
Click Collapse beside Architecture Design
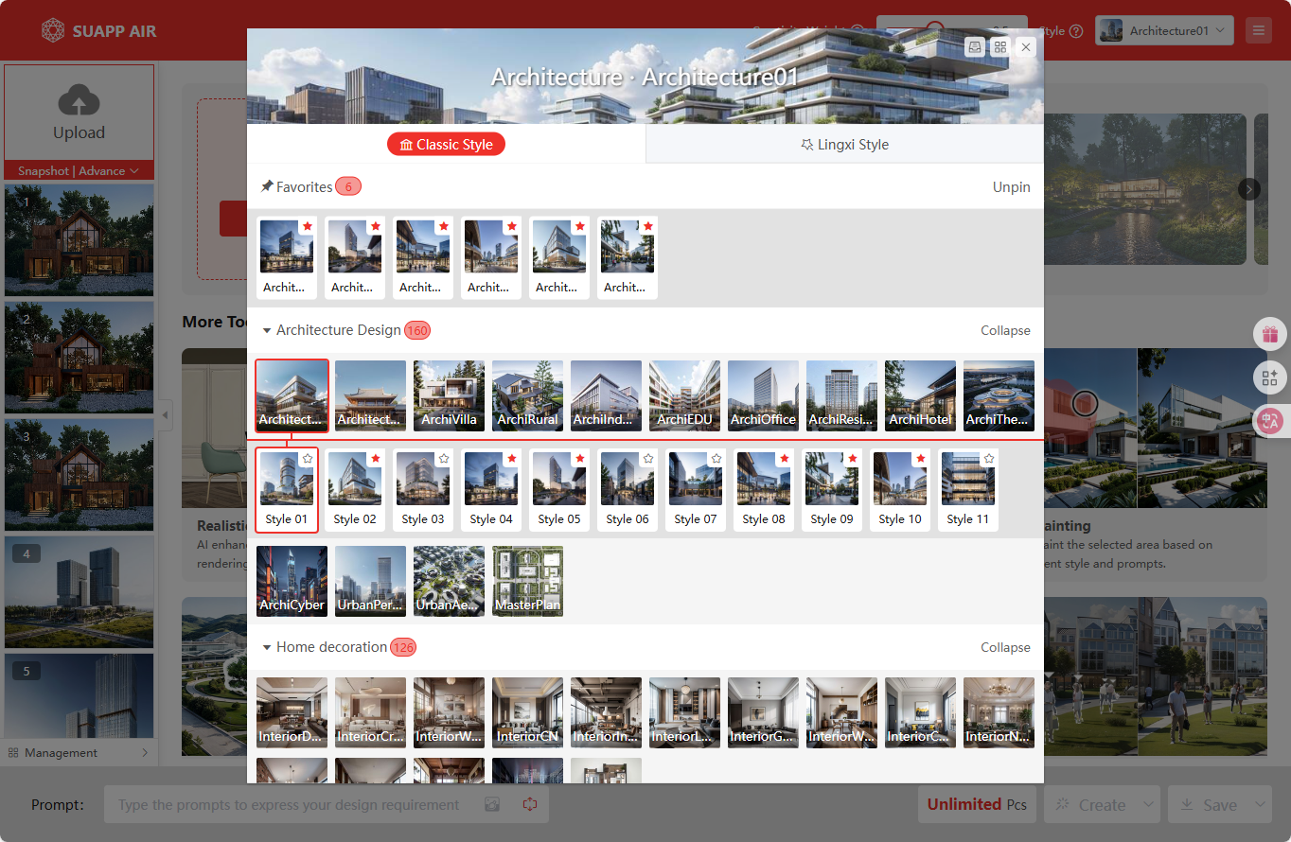coord(1005,330)
